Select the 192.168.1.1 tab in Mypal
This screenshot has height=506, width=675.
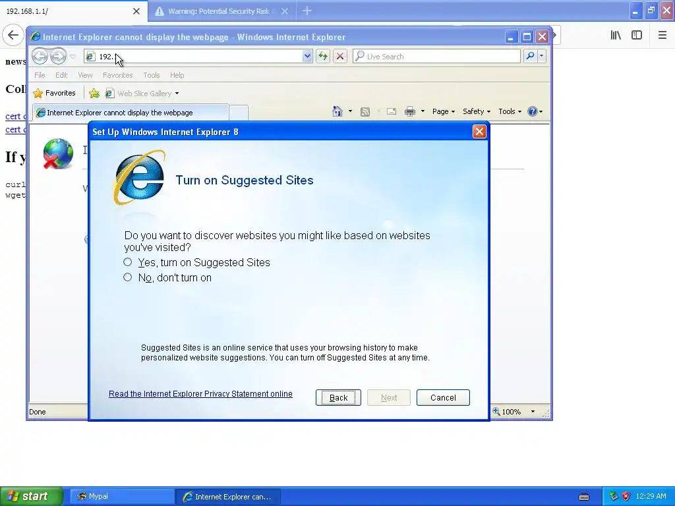(69, 11)
